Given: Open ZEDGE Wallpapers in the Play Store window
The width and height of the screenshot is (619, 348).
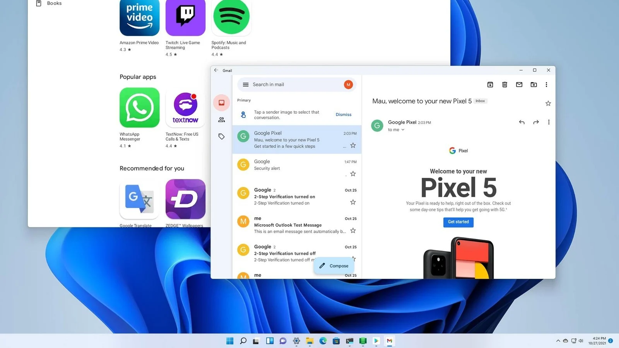Looking at the screenshot, I should point(185,199).
